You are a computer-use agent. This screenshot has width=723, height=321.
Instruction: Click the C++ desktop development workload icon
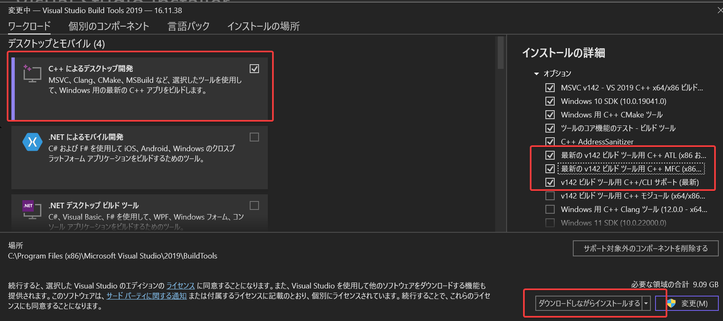pos(32,73)
